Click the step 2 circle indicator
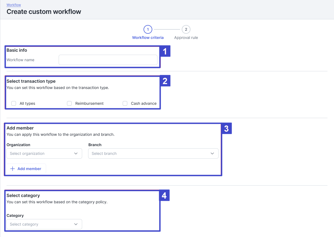 pyautogui.click(x=186, y=29)
